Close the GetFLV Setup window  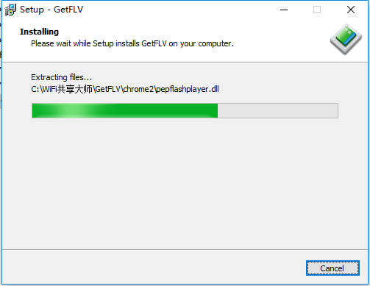point(351,10)
